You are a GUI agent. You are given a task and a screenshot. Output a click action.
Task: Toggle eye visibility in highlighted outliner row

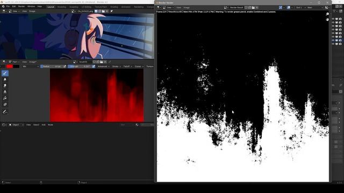333,40
